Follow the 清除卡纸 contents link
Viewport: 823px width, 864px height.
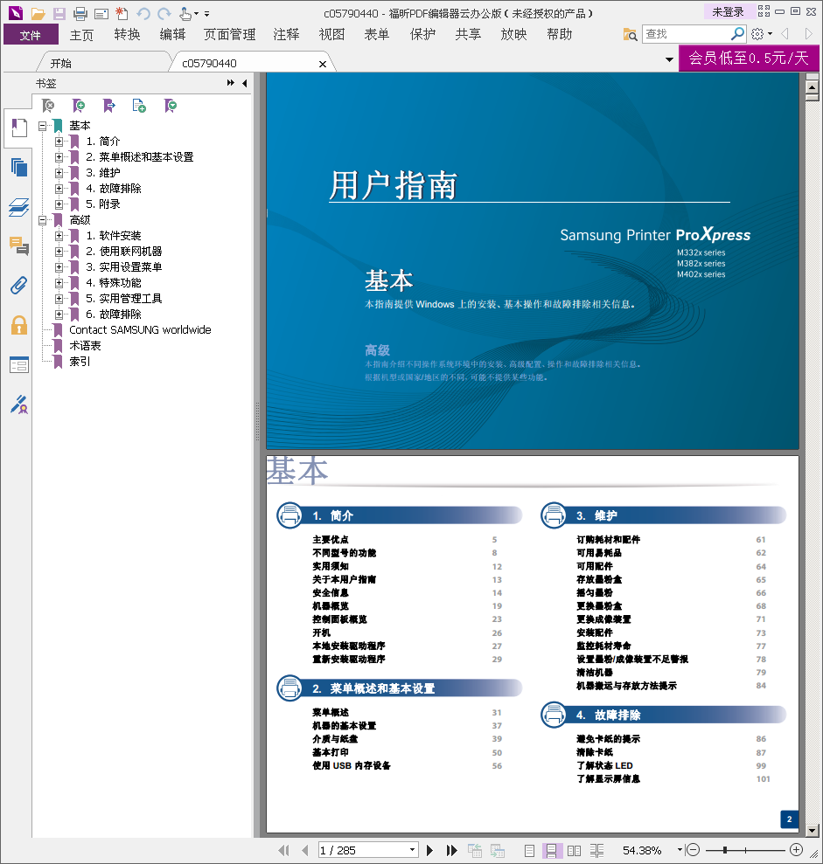pyautogui.click(x=595, y=752)
